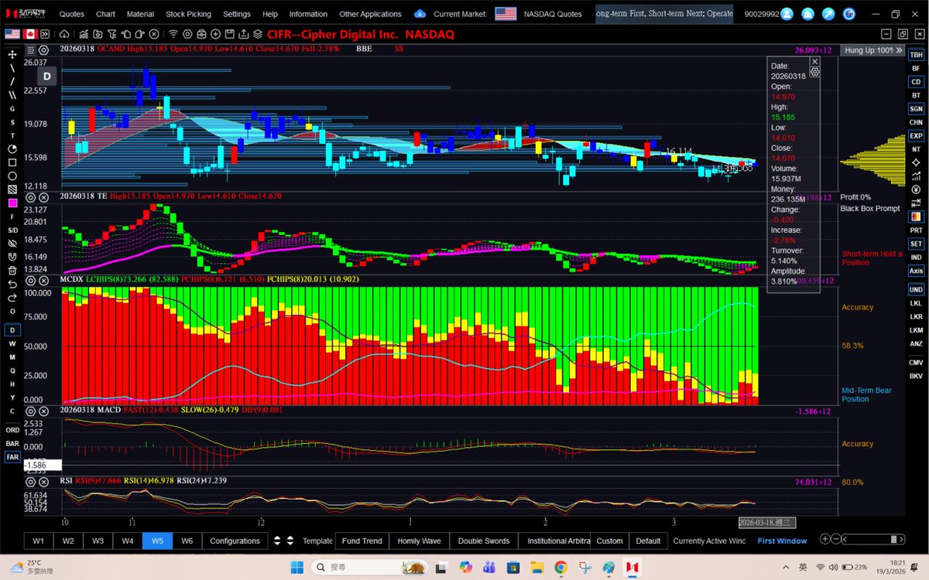Screen dimensions: 929x580
Task: Switch to W3 window tab
Action: click(98, 541)
